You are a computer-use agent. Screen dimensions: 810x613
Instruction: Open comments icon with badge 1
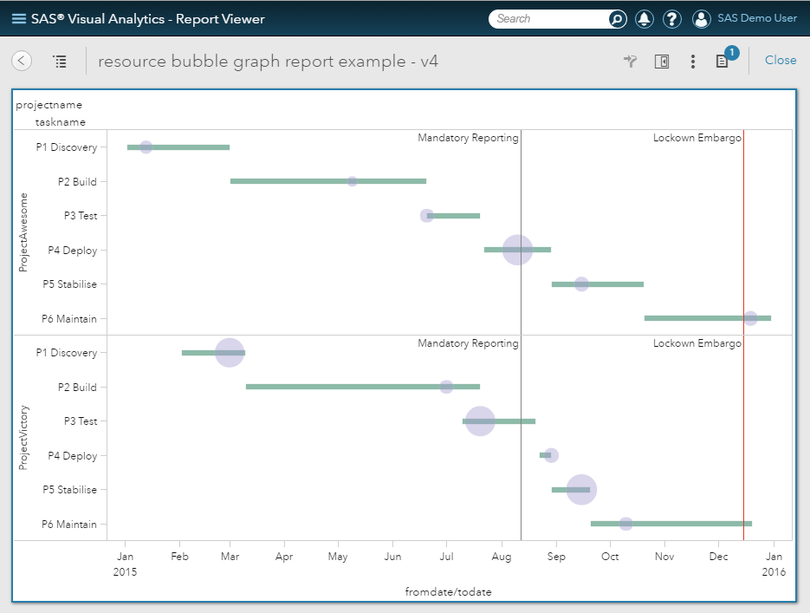tap(723, 61)
